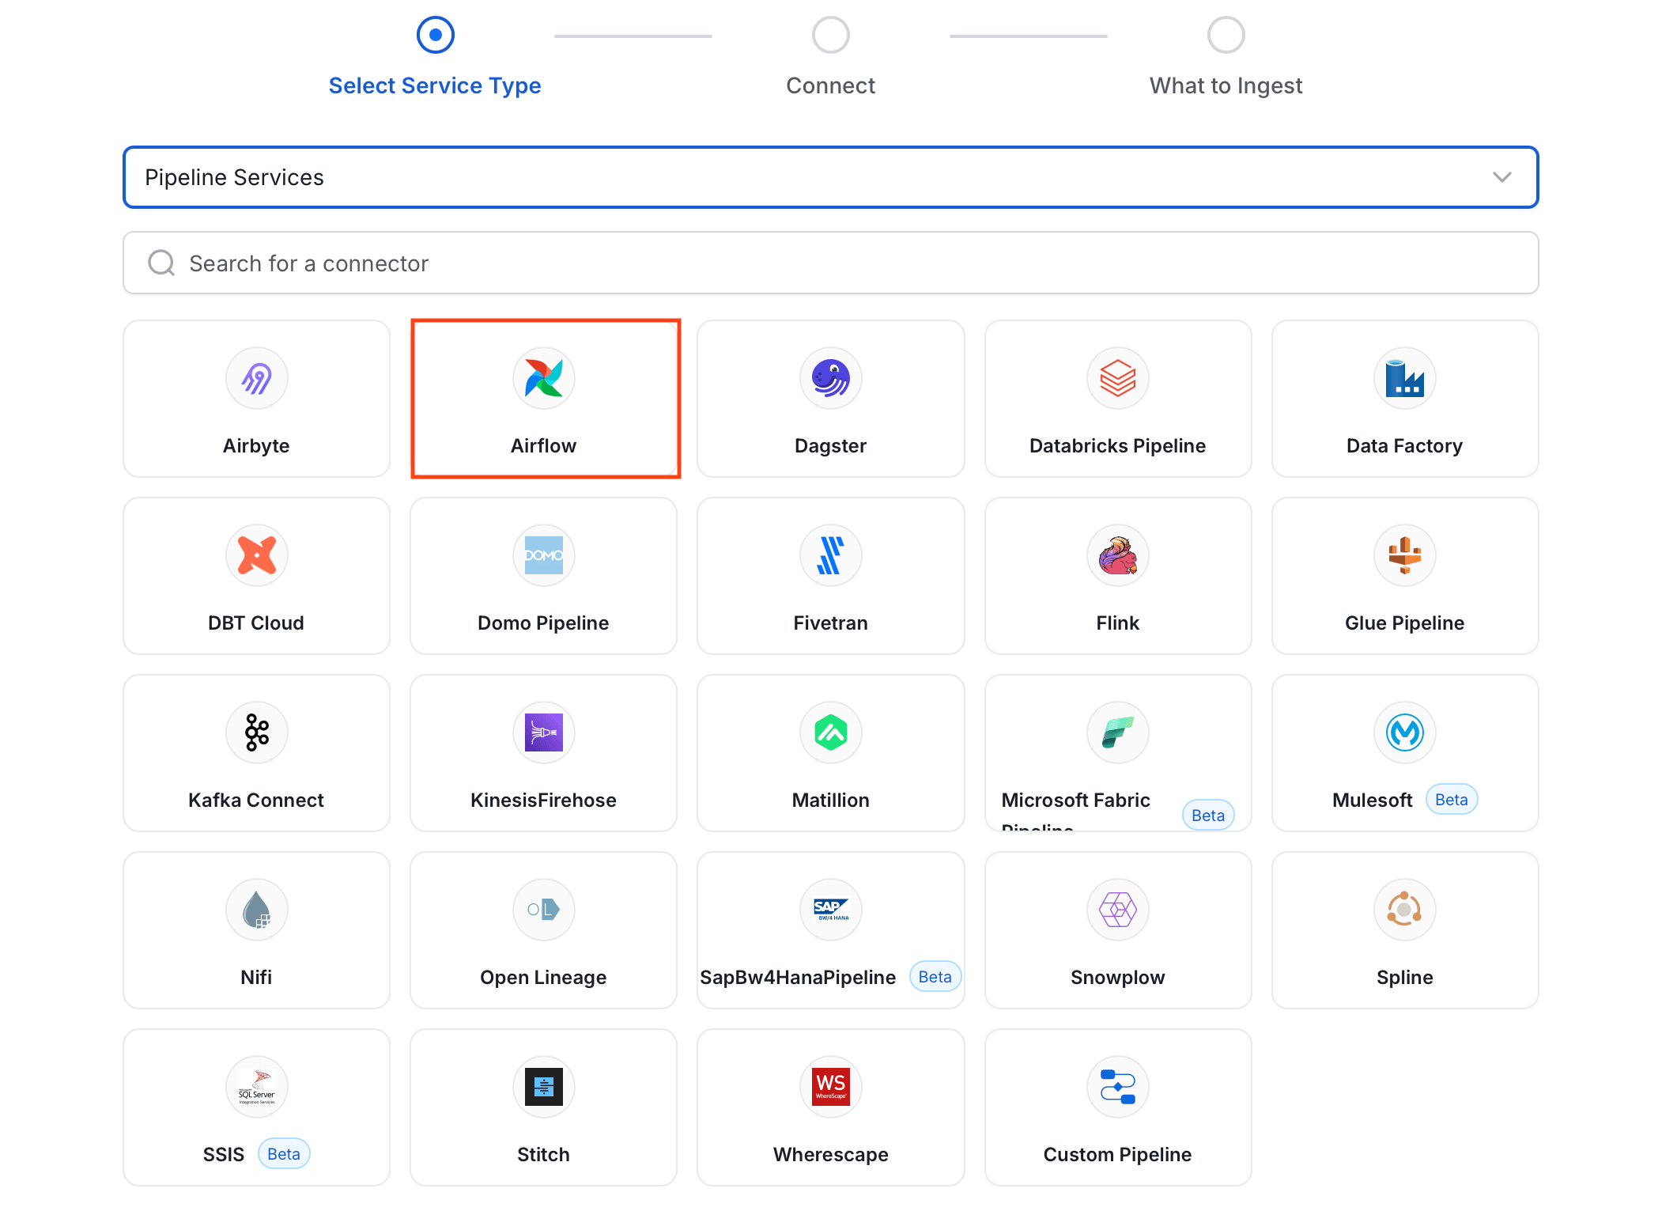Screen dimensions: 1662x1215
Task: Choose the Airflow pinwheel icon
Action: [544, 378]
